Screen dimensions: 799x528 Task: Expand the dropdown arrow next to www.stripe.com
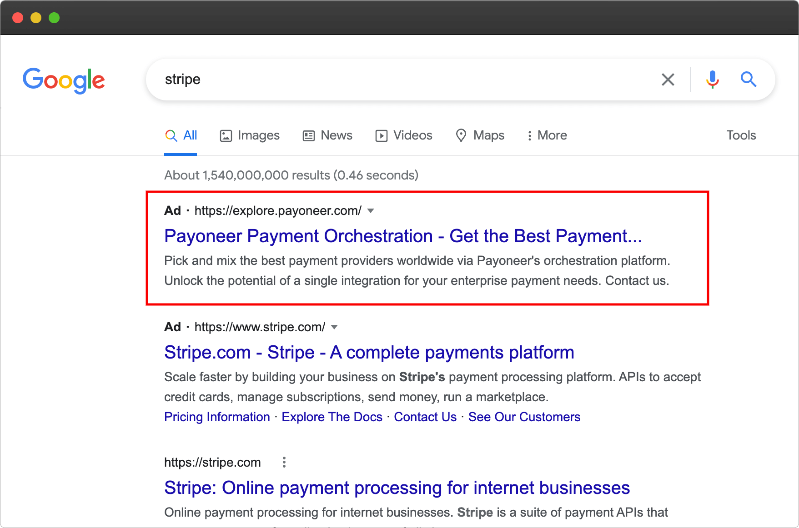[x=334, y=327]
